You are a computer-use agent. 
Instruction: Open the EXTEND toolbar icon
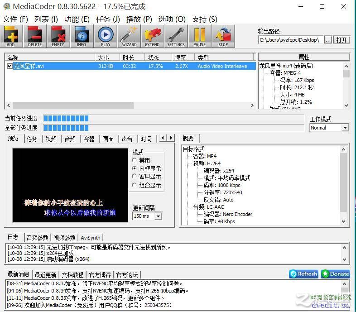[x=153, y=36]
